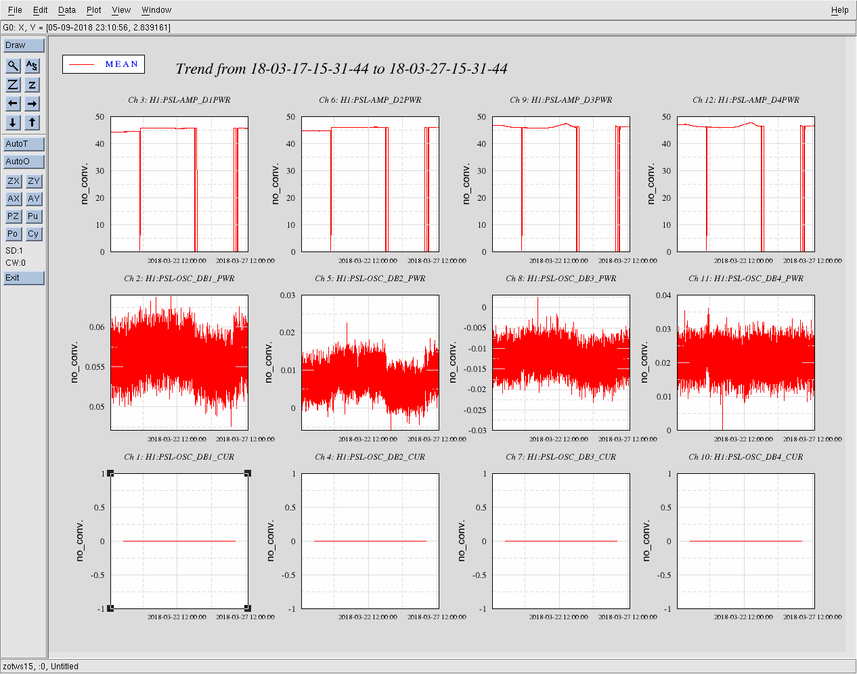Select the Ch 5 OSC_DB2_PWR graph plot area
This screenshot has height=674, width=857.
pos(370,363)
